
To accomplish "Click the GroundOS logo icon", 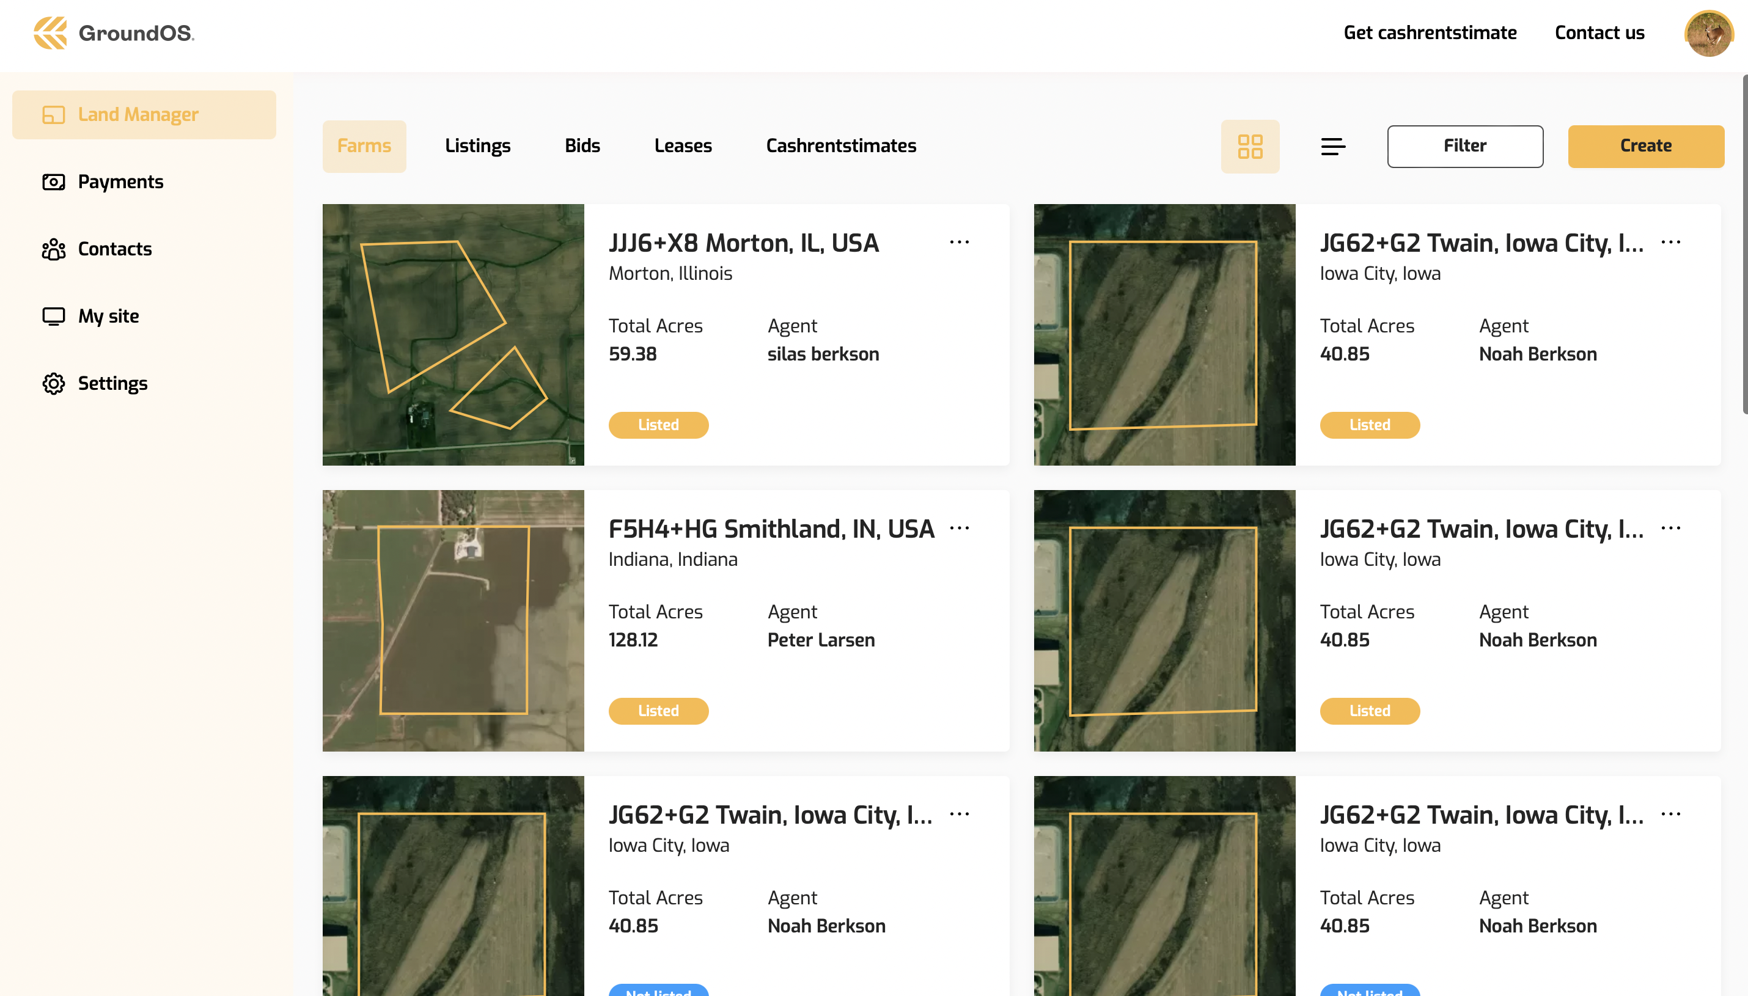I will coord(50,33).
